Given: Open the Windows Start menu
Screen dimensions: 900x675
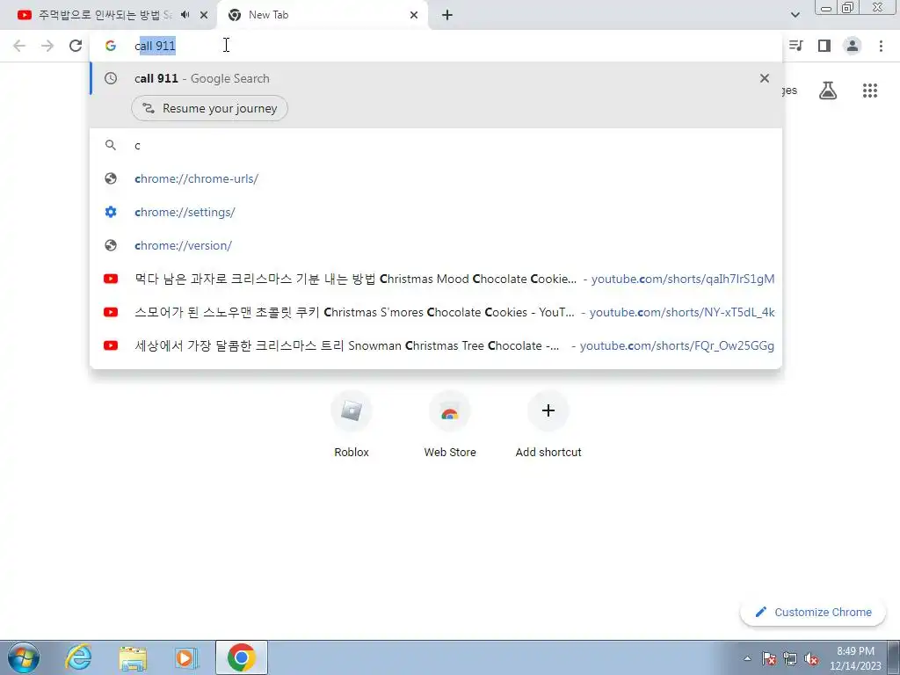Looking at the screenshot, I should click(24, 657).
